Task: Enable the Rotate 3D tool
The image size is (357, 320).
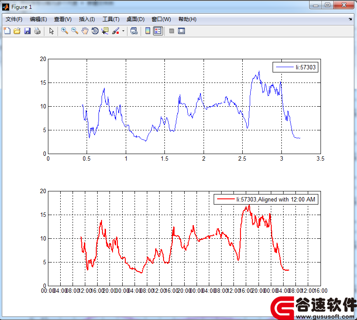Action: point(95,31)
